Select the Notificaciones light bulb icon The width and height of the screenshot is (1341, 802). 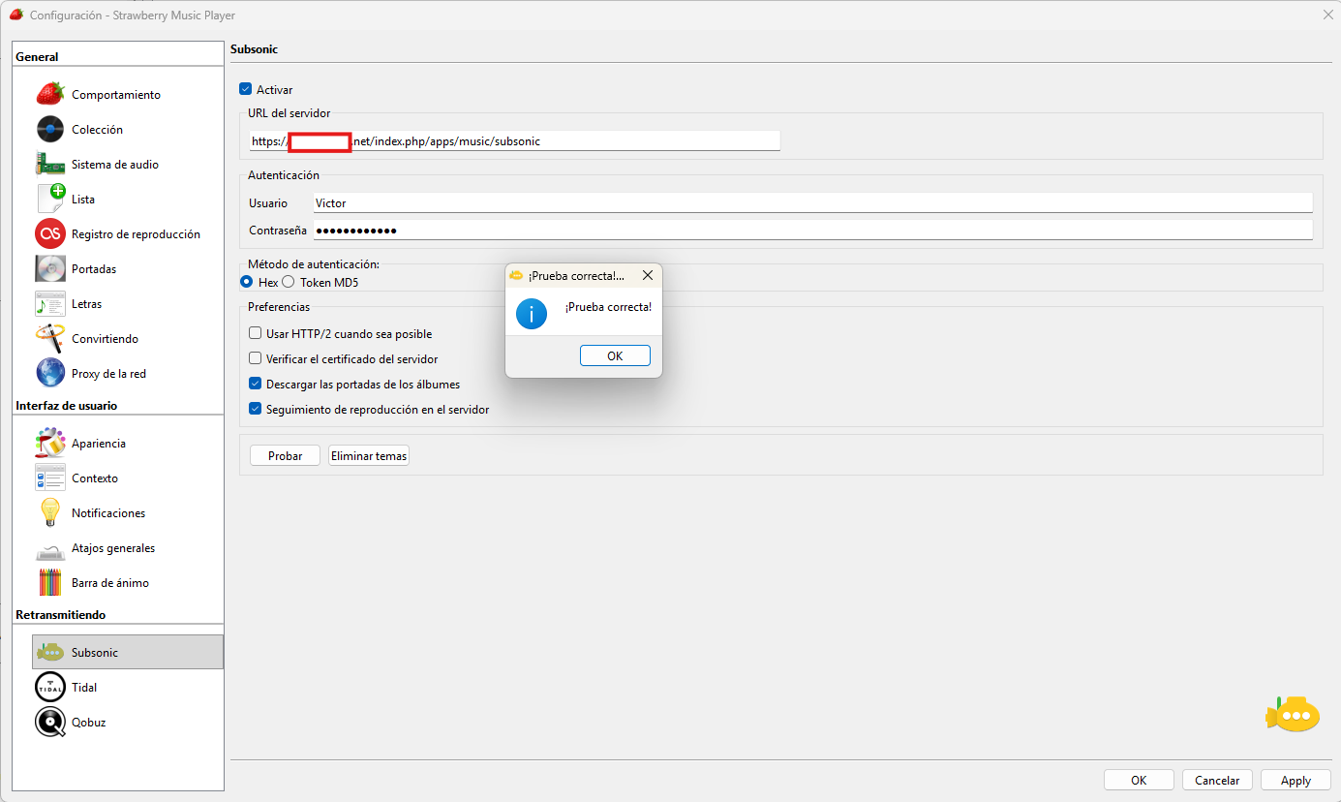(x=50, y=513)
